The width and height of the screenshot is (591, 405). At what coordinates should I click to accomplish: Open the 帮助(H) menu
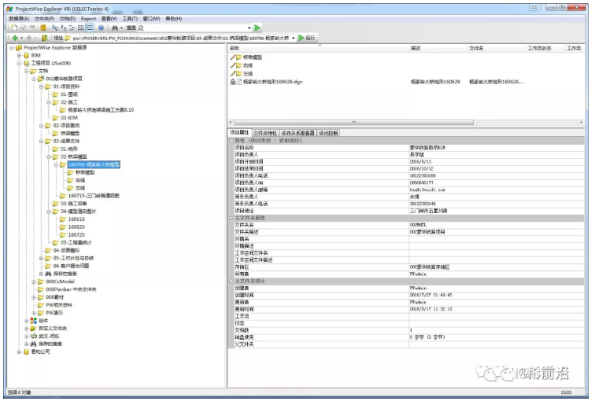pyautogui.click(x=174, y=18)
